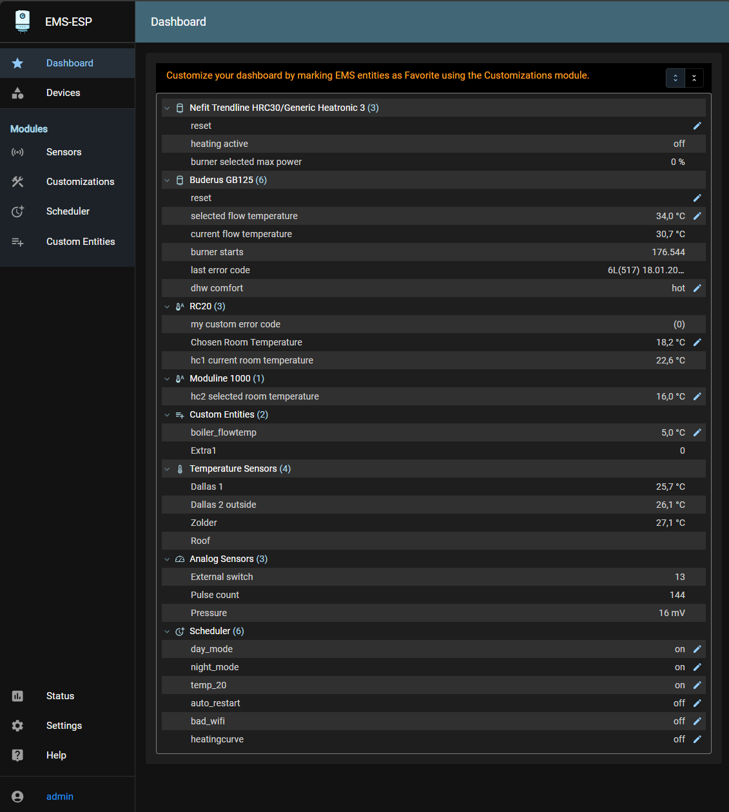Open the Devices page from sidebar
Viewport: 729px width, 812px height.
(63, 93)
